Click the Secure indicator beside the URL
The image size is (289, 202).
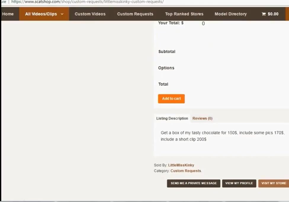point(3,2)
